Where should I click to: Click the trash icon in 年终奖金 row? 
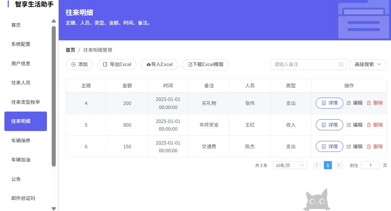369,125
